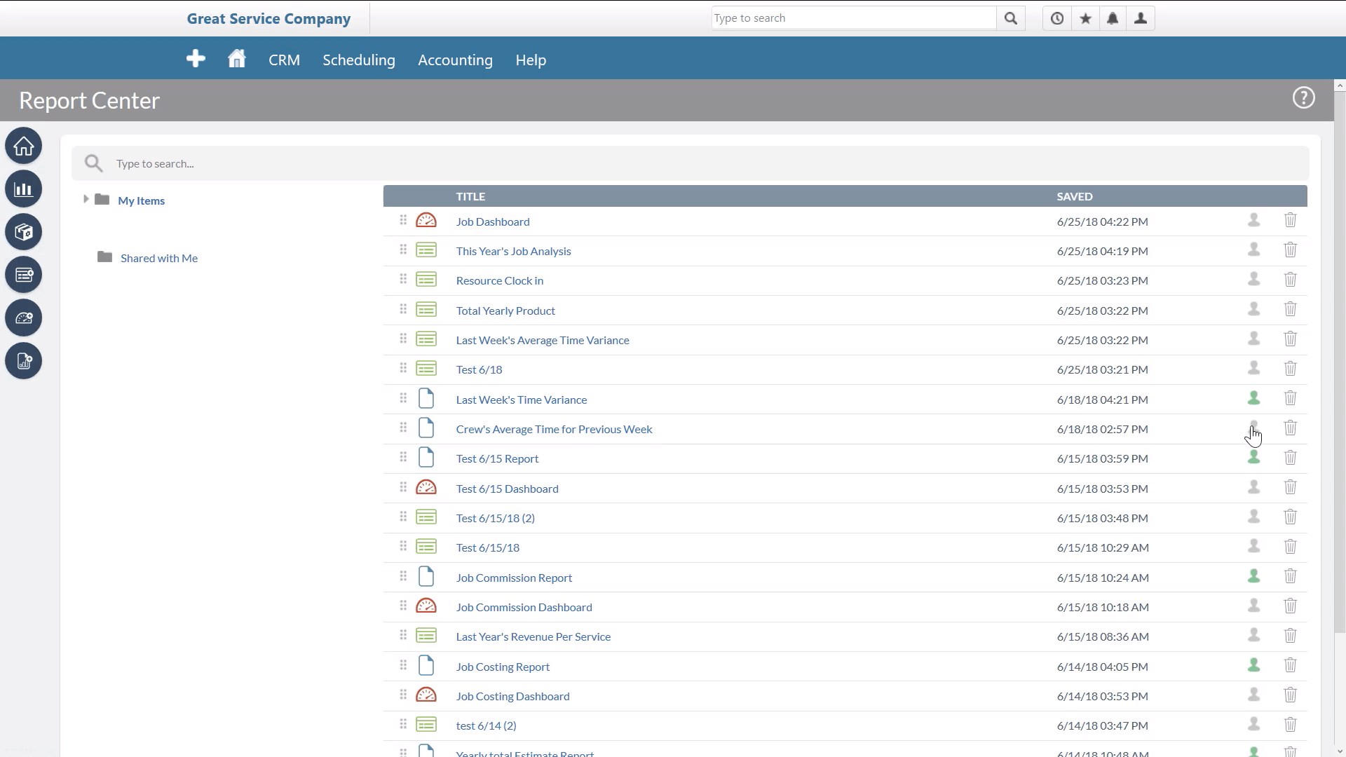Toggle sharing for Crew's Average Time row

[x=1254, y=428]
